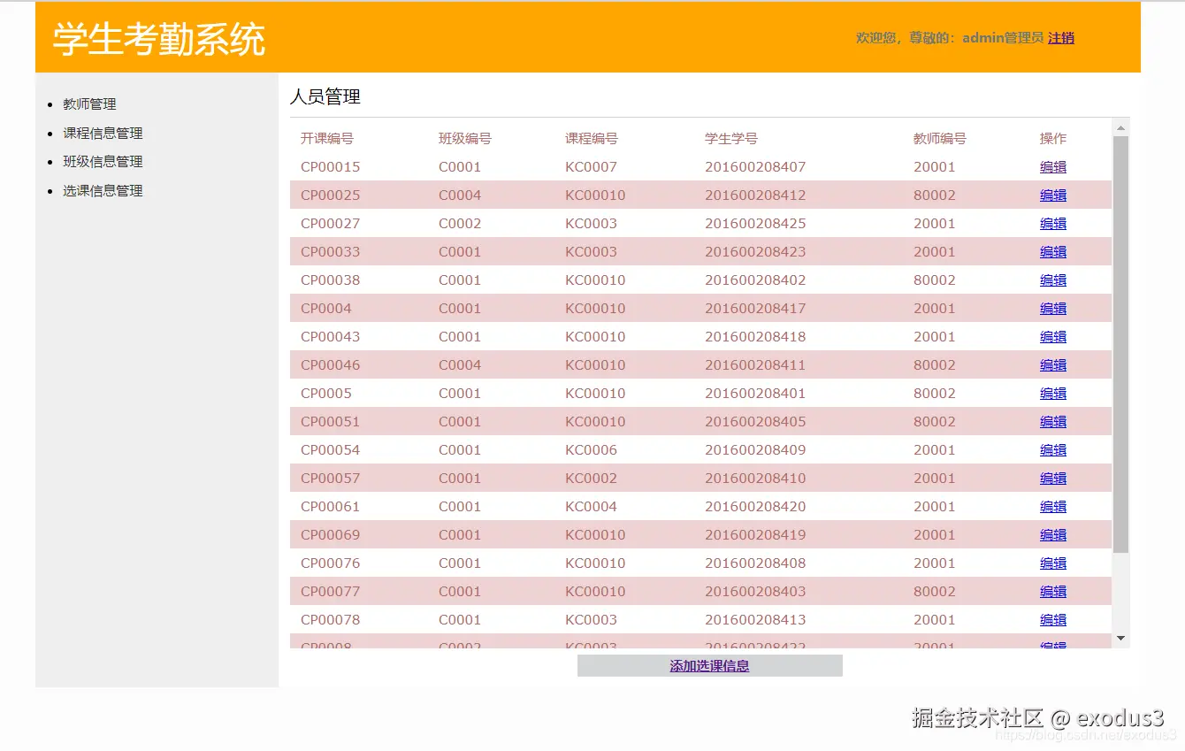
Task: Click the 注销 logout link
Action: click(1061, 38)
